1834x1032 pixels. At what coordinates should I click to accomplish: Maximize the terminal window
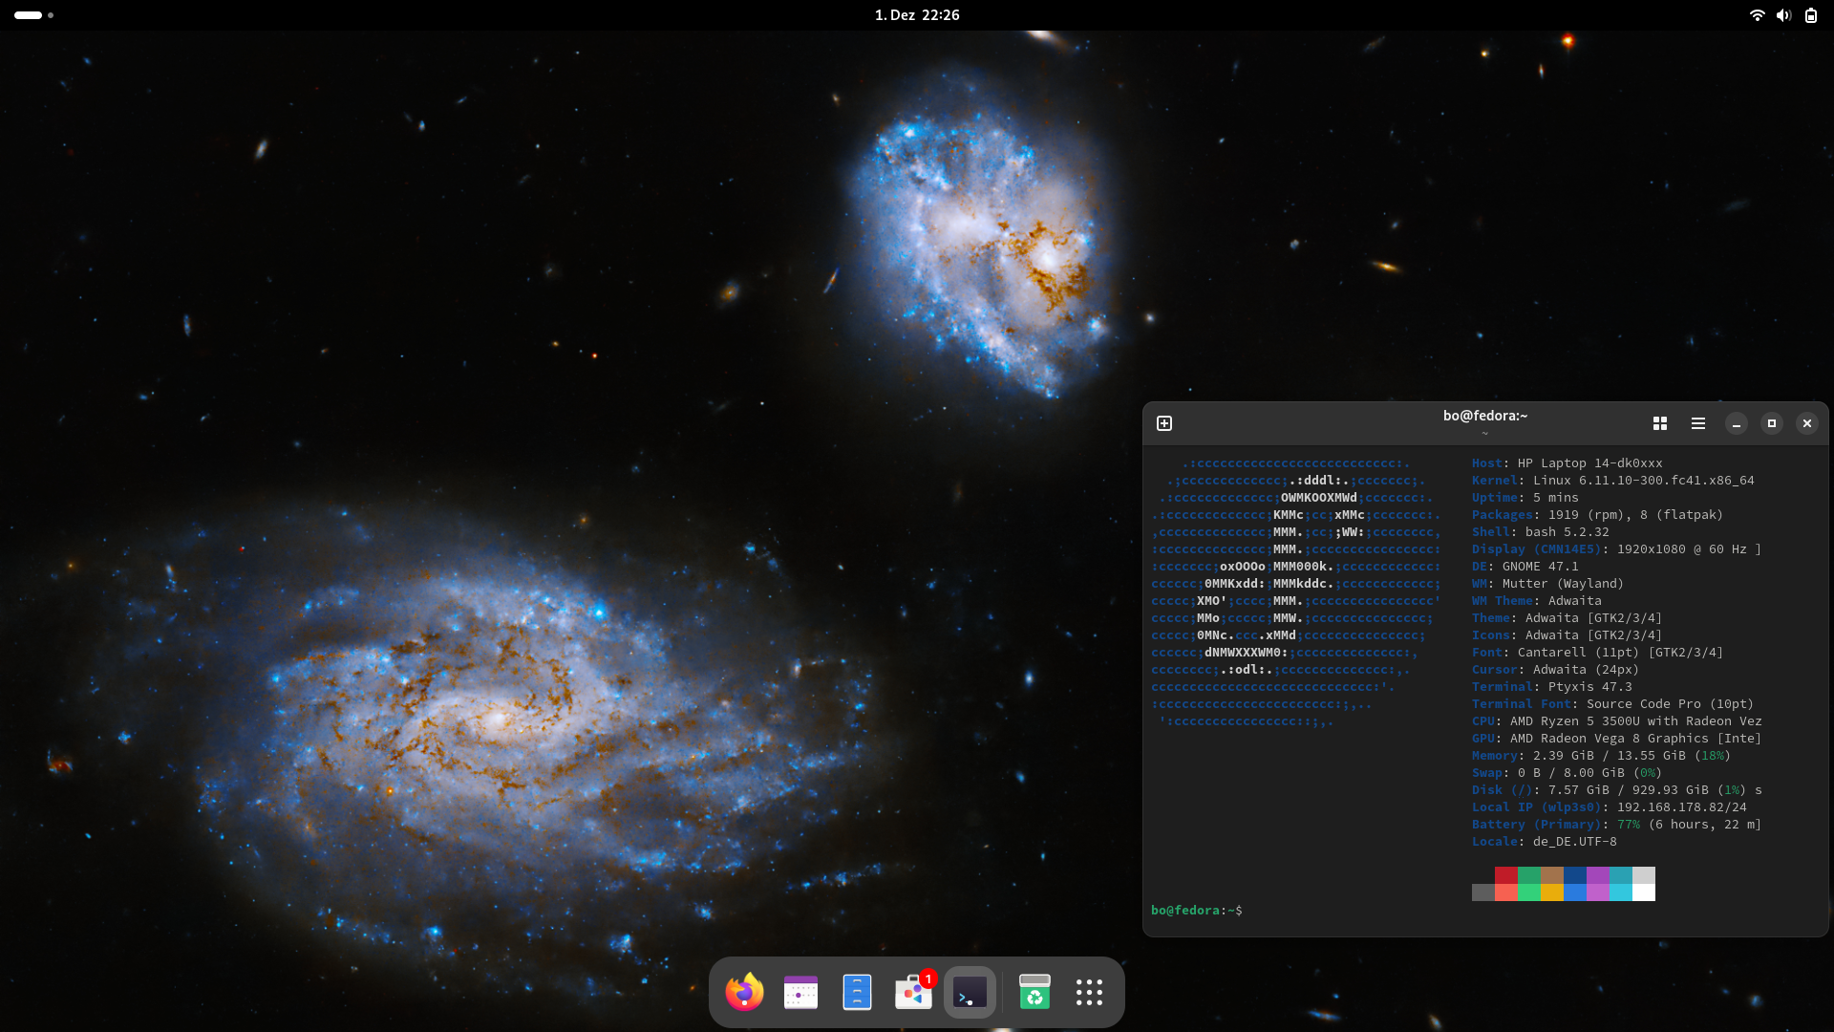click(1772, 423)
